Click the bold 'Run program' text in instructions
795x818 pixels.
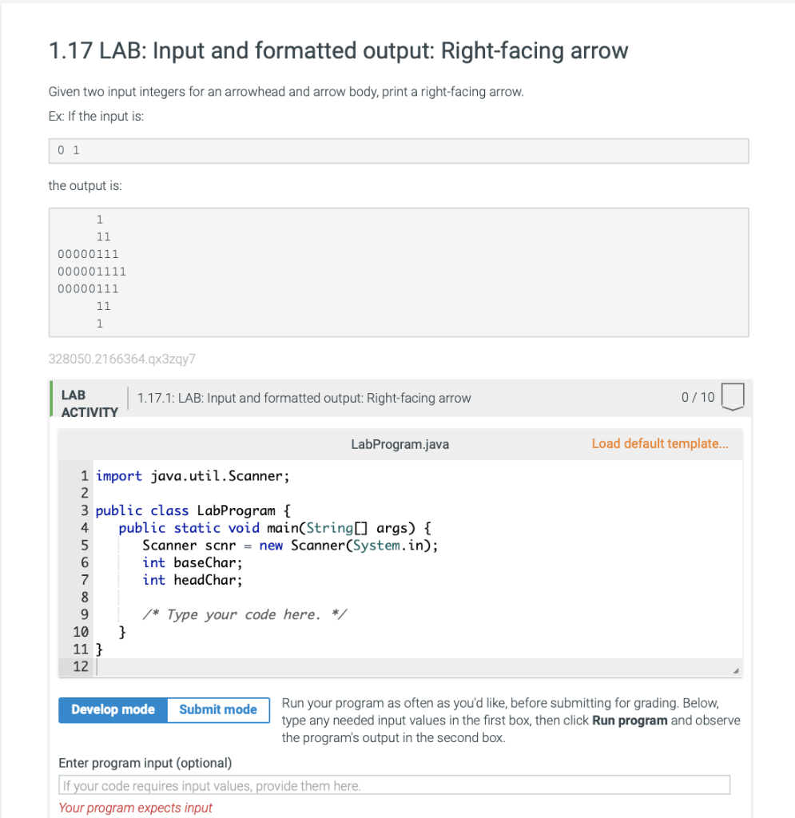[x=630, y=720]
